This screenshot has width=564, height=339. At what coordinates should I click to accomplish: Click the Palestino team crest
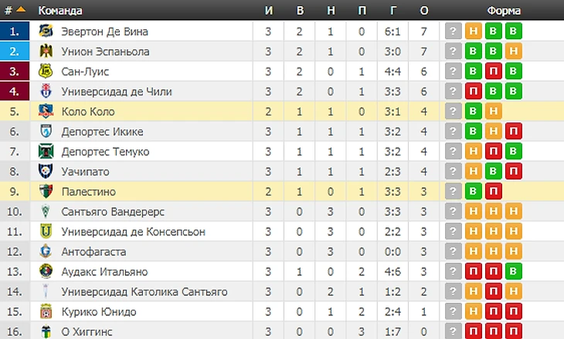click(x=46, y=191)
